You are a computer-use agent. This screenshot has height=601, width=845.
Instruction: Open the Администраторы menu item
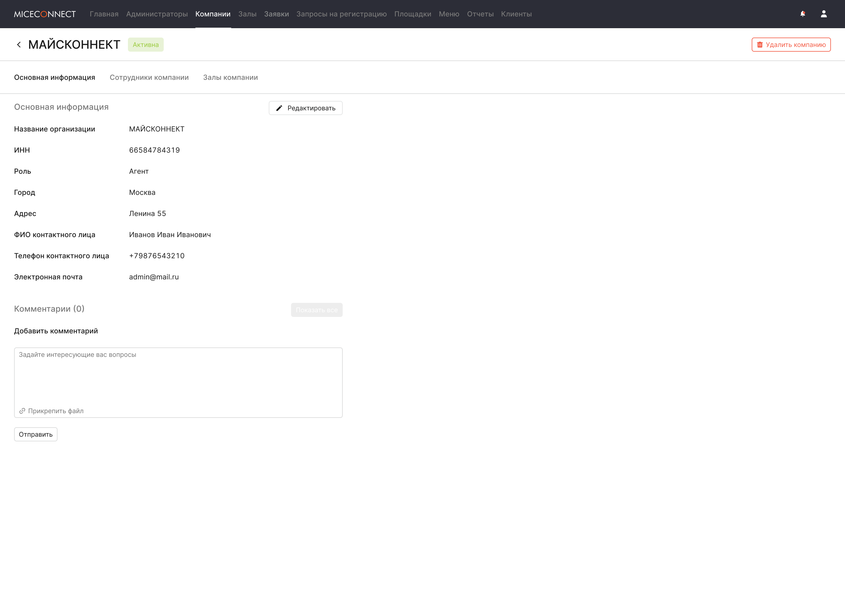(157, 14)
